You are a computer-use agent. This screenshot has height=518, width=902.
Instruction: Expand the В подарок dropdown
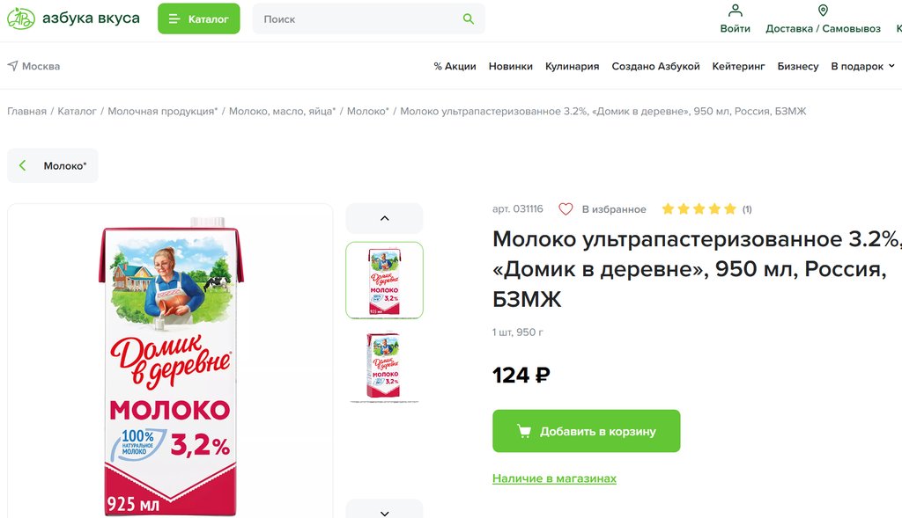[891, 66]
